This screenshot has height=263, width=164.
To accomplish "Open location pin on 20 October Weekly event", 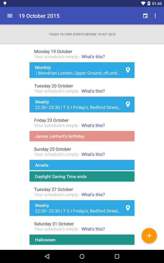I will [x=128, y=104].
